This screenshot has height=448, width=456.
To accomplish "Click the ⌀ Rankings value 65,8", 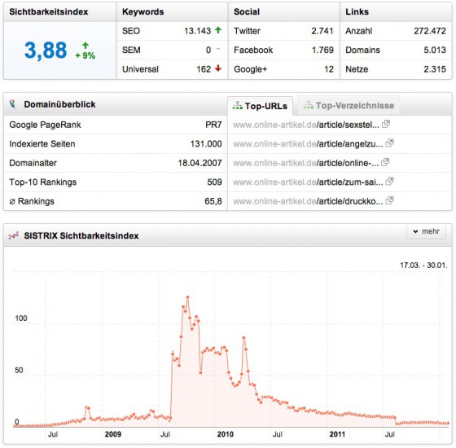I will (x=213, y=202).
